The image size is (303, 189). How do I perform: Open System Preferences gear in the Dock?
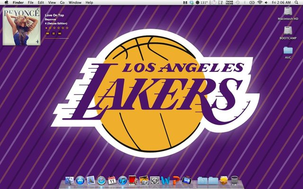(155, 180)
